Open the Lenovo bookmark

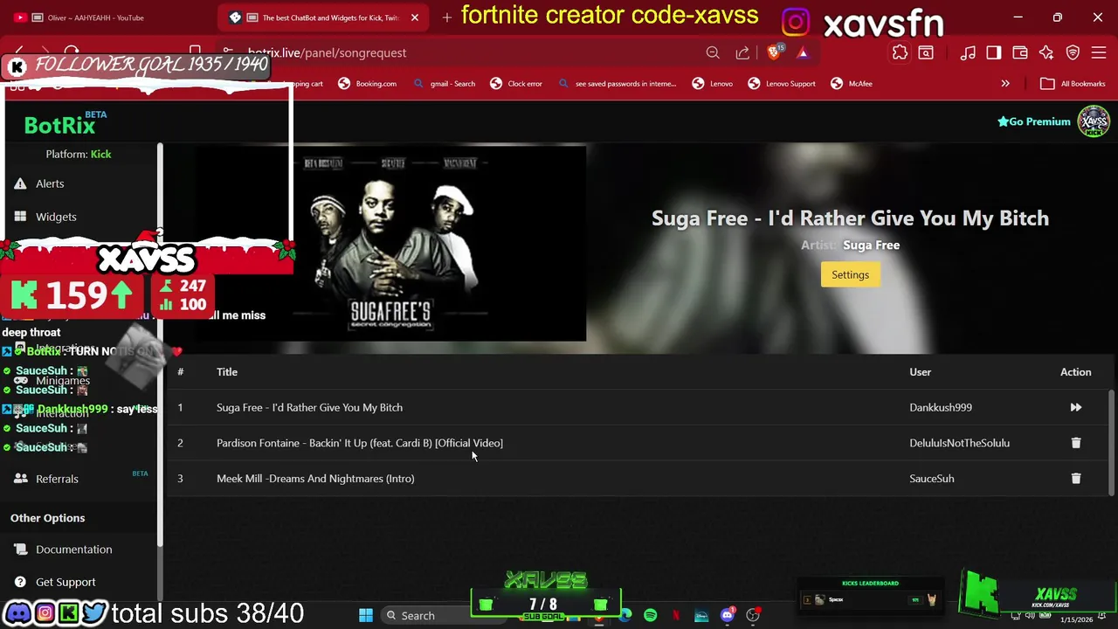(x=713, y=84)
